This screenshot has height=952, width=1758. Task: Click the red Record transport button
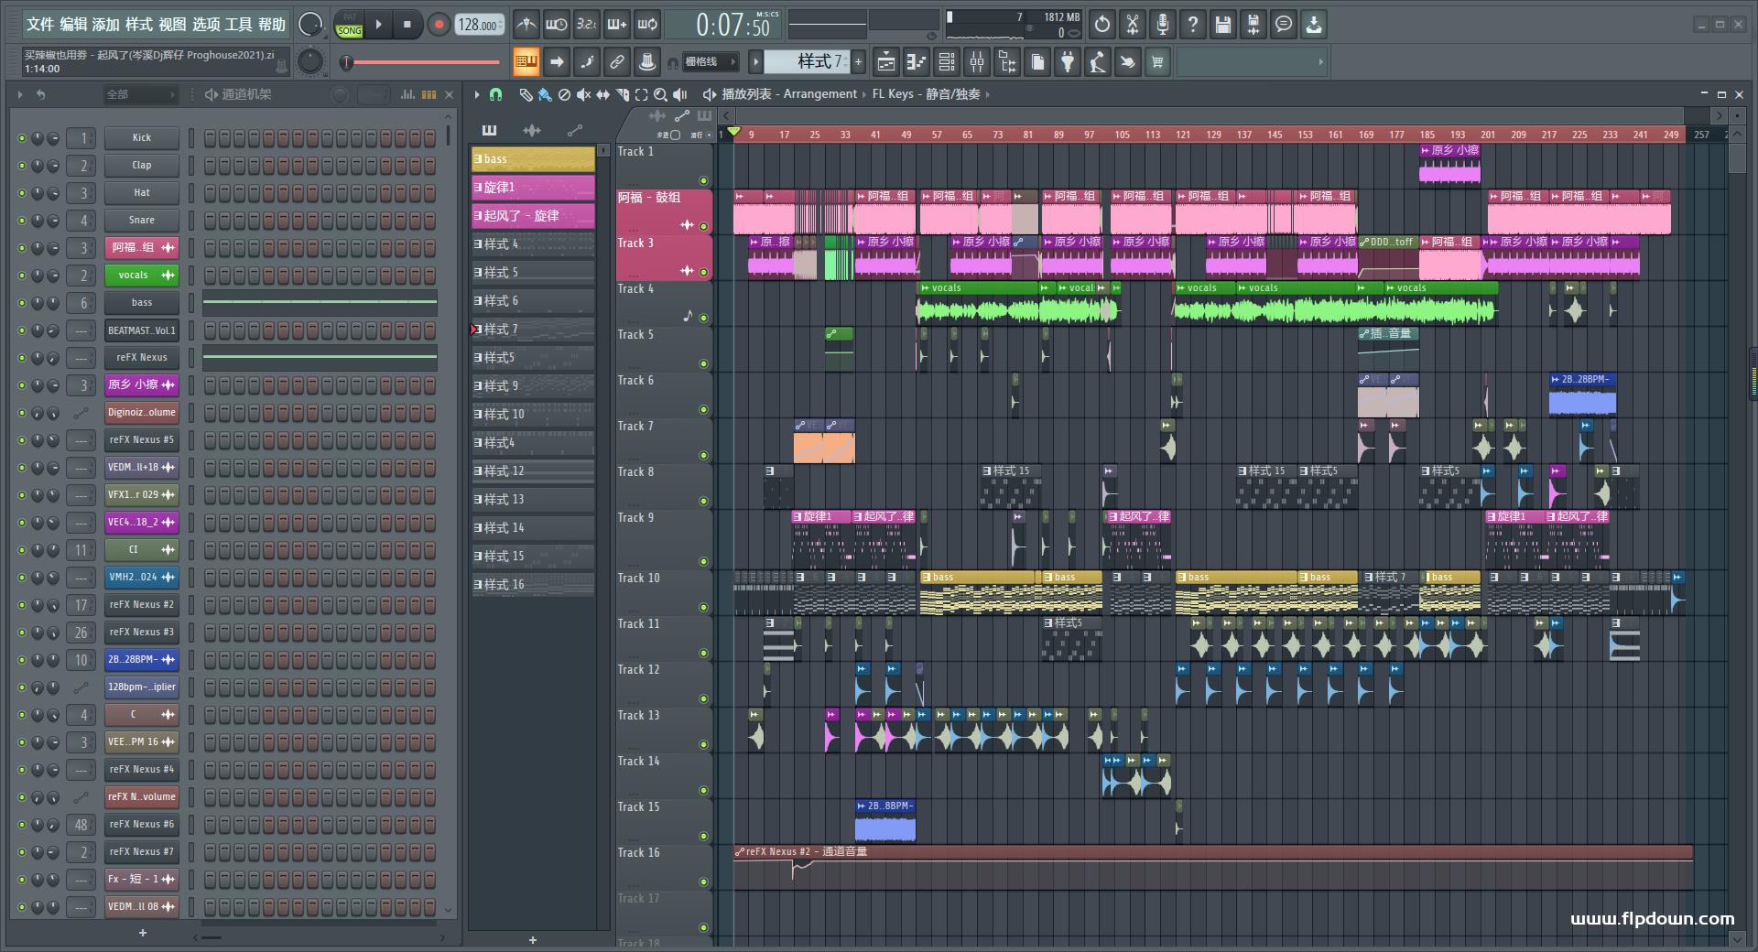pyautogui.click(x=439, y=25)
